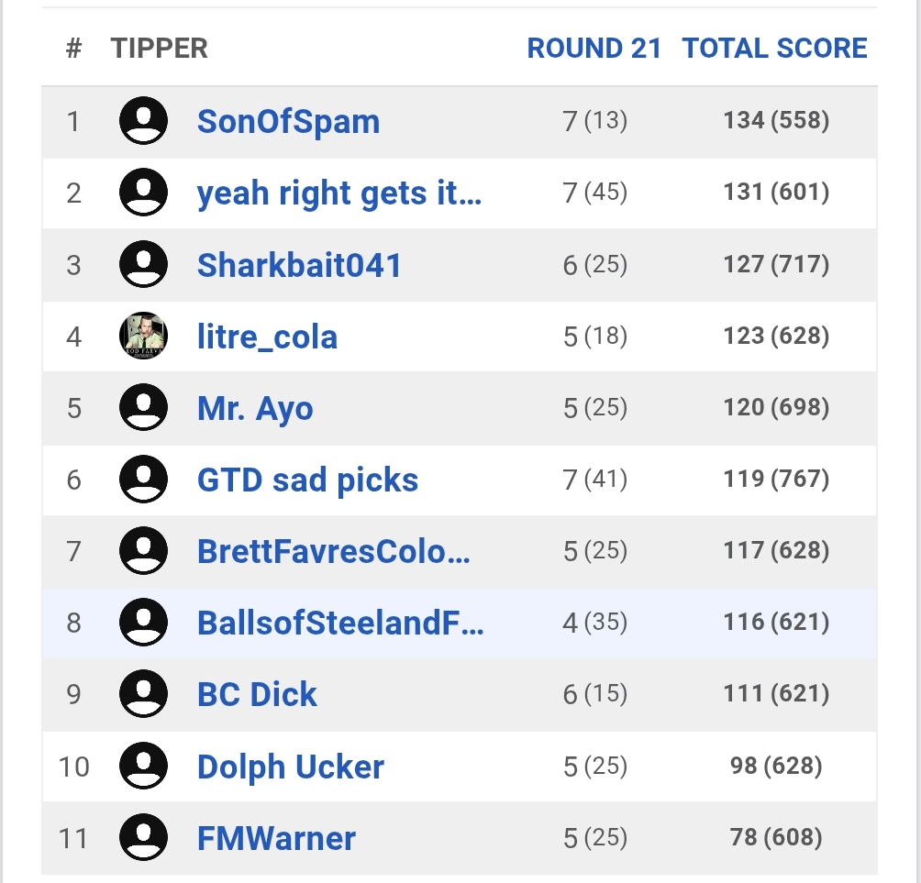Click BC Dick's avatar icon

click(143, 694)
